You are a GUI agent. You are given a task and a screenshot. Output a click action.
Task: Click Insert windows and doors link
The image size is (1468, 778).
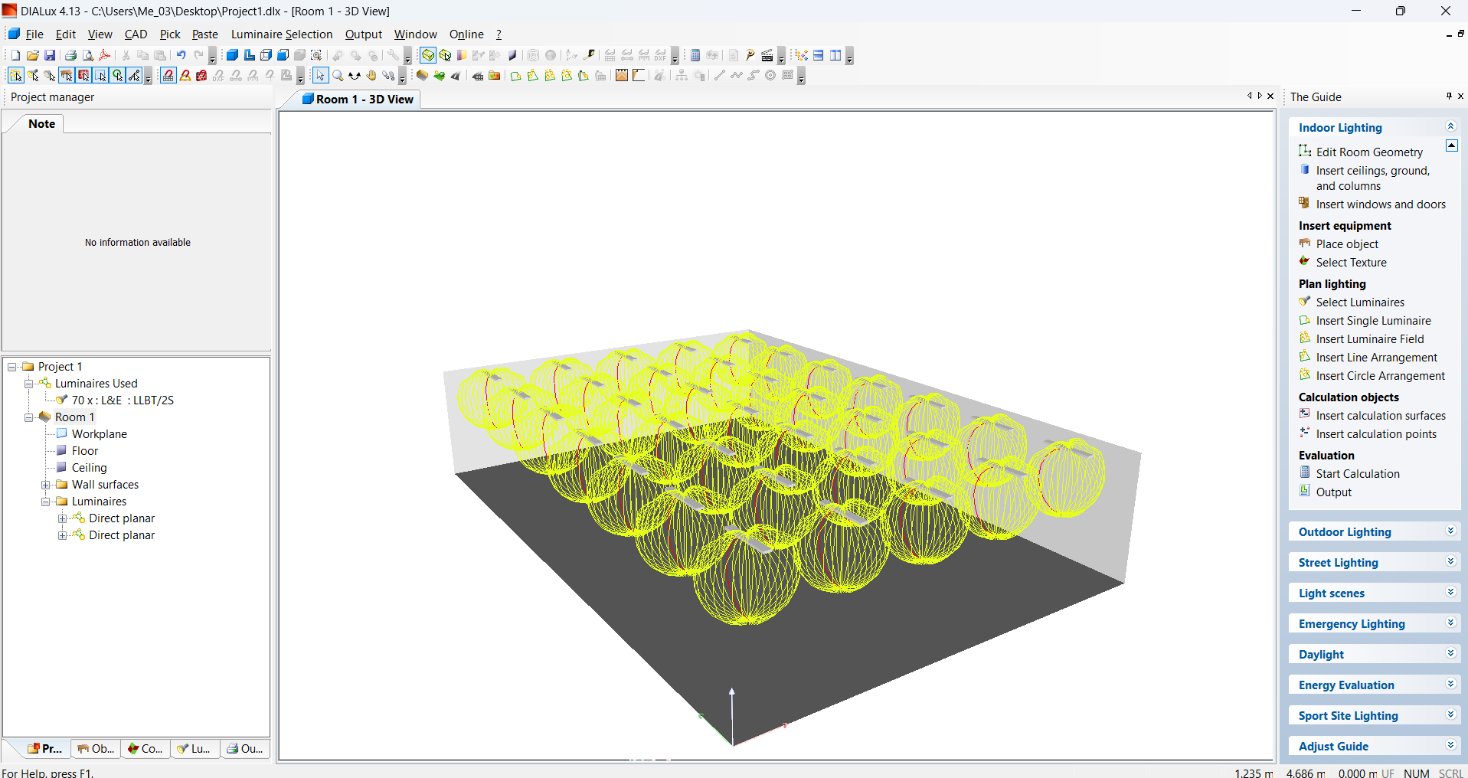tap(1381, 204)
